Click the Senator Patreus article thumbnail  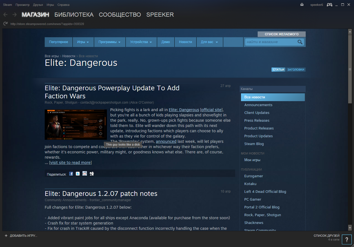pyautogui.click(x=76, y=124)
